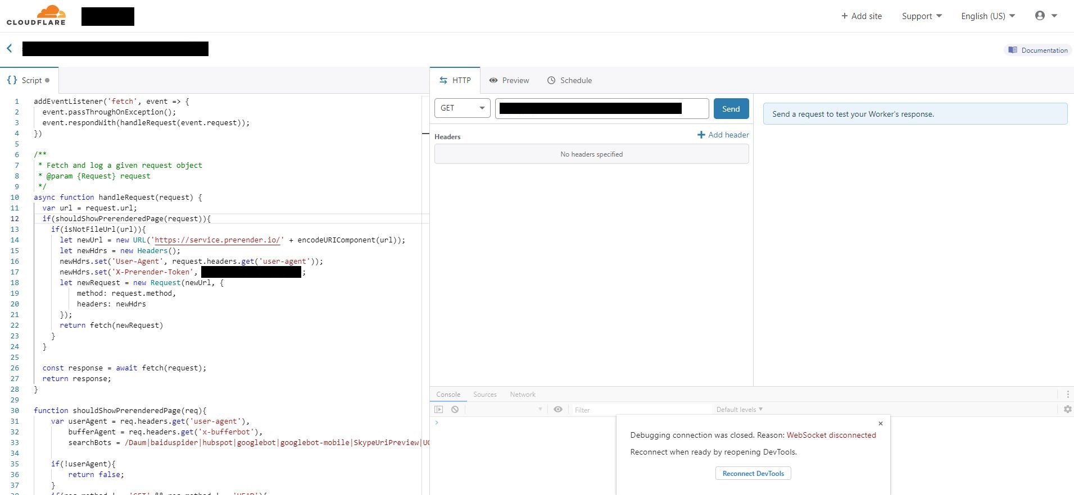Click the request URL input field

pos(602,108)
